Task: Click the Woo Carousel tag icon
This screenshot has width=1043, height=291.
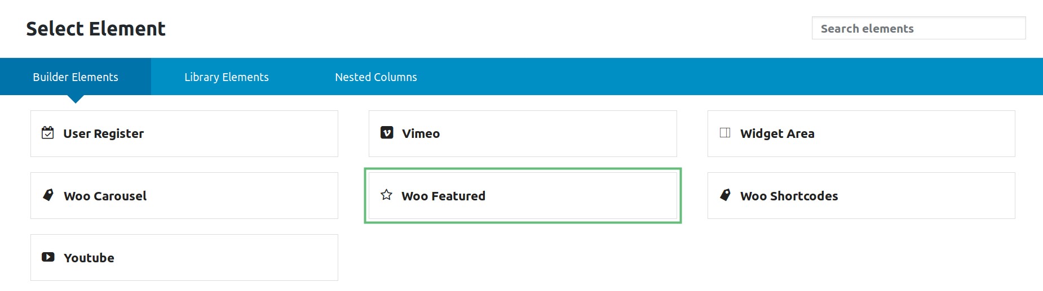Action: pyautogui.click(x=48, y=195)
